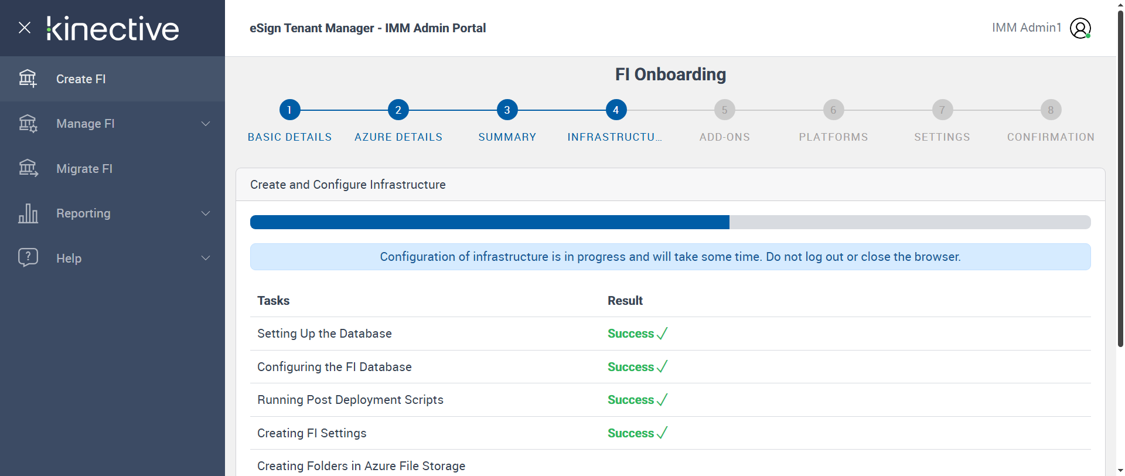Click Success result for Creating FI Settings

637,433
